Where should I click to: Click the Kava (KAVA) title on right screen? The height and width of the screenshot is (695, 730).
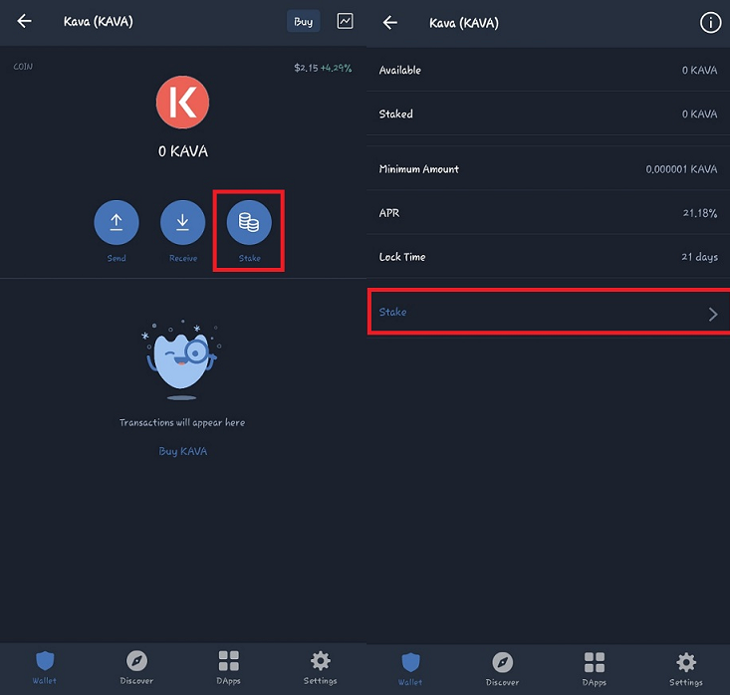pyautogui.click(x=464, y=23)
